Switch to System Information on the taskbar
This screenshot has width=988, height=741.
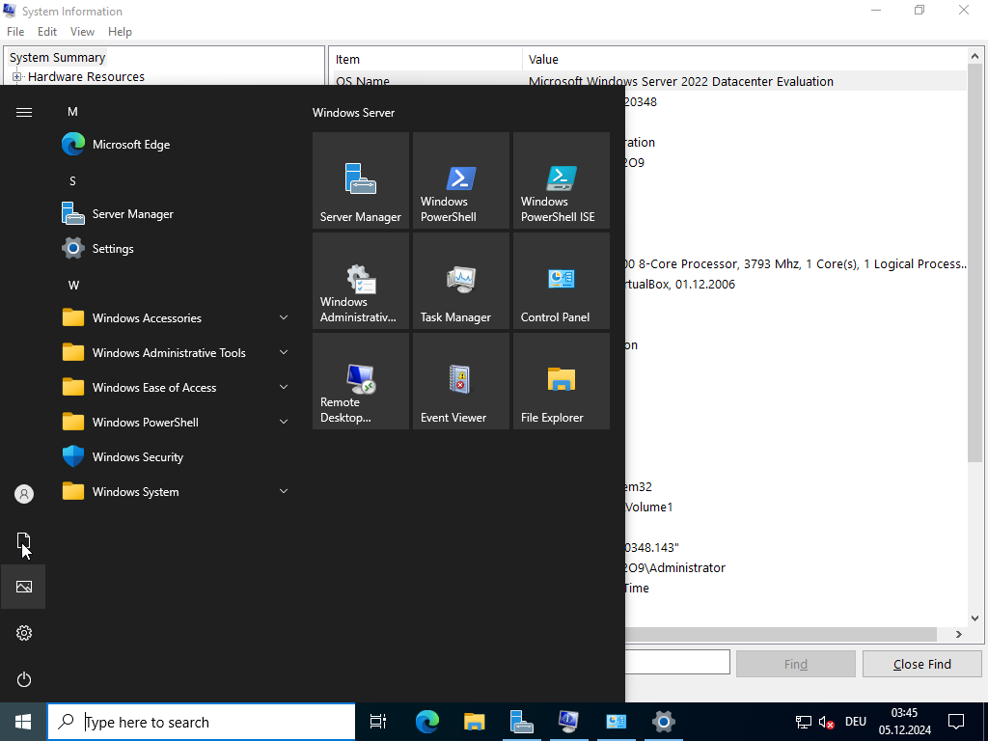pos(568,722)
